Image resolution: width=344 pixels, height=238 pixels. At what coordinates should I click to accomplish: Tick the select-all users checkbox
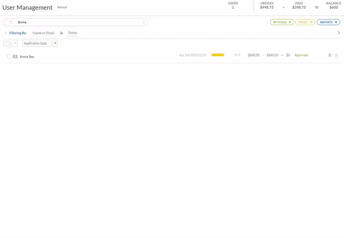pos(8,43)
